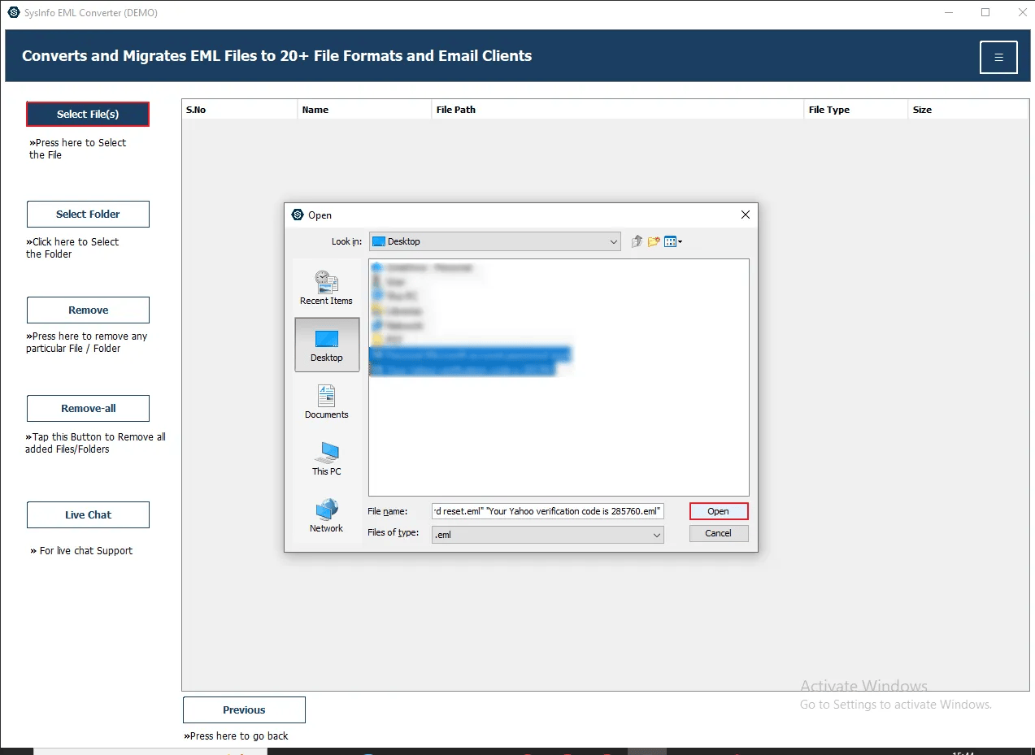1035x755 pixels.
Task: Click the Select Folder button
Action: click(88, 214)
